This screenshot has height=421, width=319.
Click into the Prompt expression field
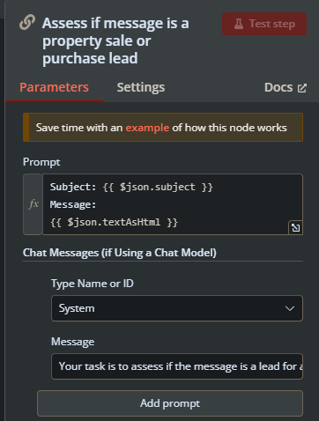tap(173, 204)
